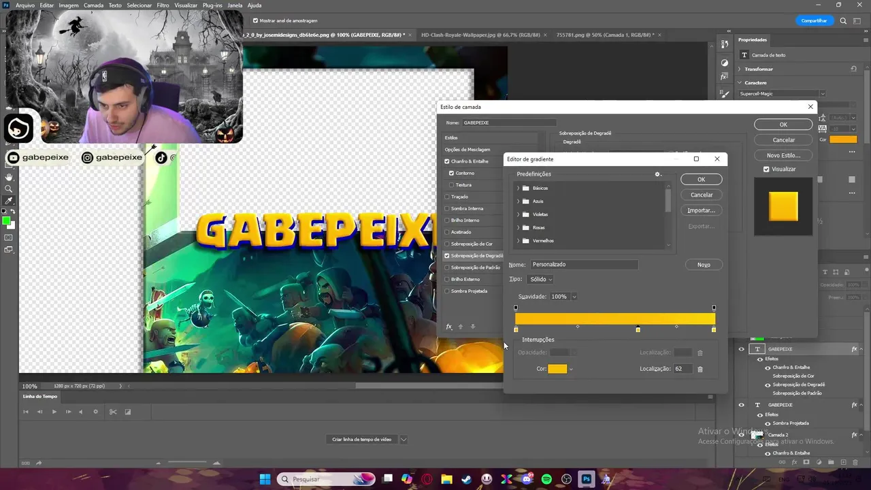
Task: Select the Hand tool in left toolbar
Action: pyautogui.click(x=9, y=177)
